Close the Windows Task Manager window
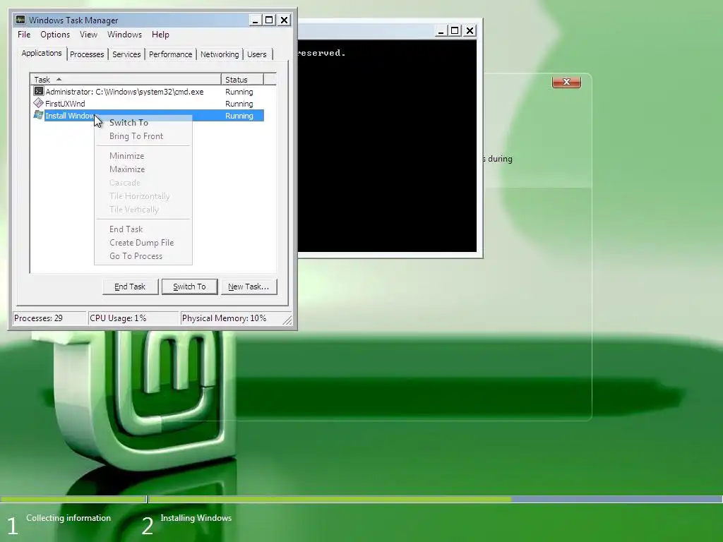 (285, 20)
